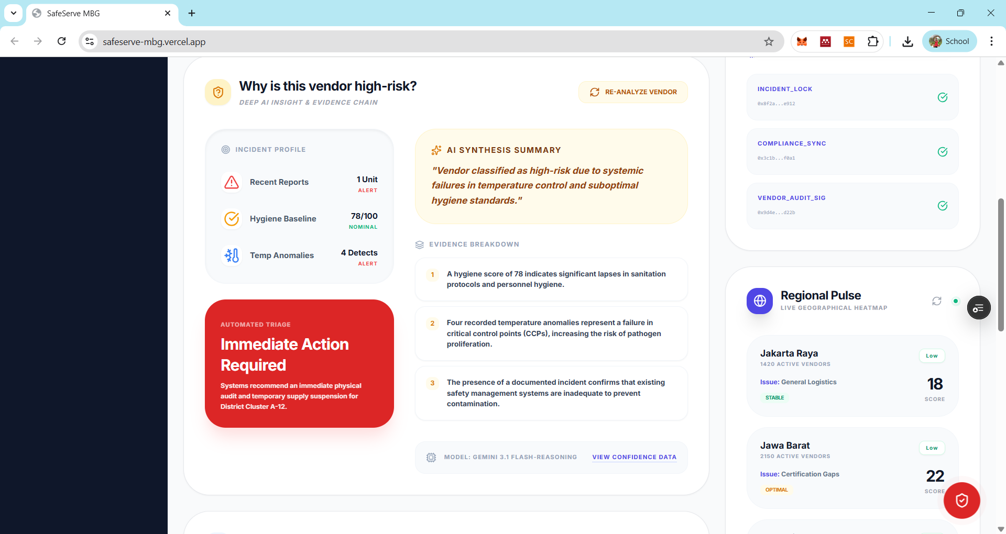
Task: Close the SafeServe MBG tab
Action: pyautogui.click(x=168, y=13)
